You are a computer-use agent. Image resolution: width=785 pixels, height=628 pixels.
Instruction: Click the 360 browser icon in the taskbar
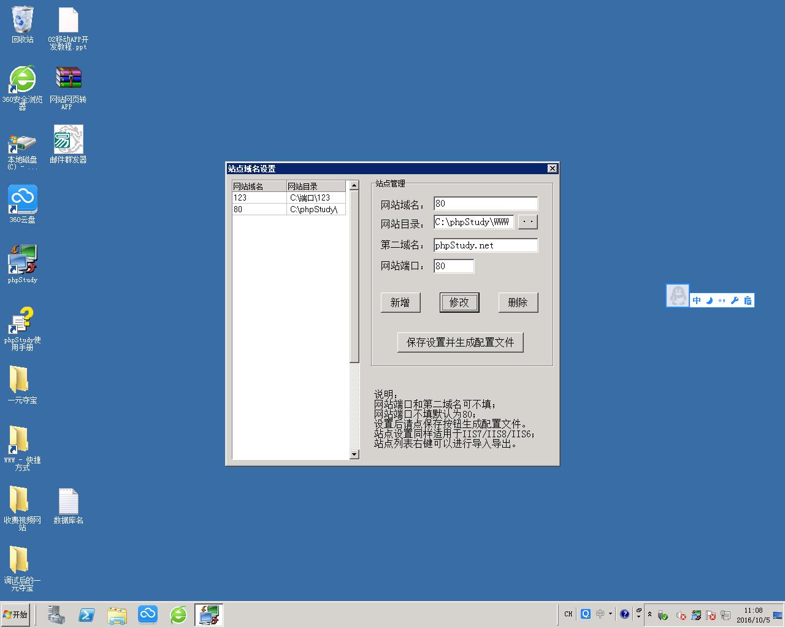point(178,615)
